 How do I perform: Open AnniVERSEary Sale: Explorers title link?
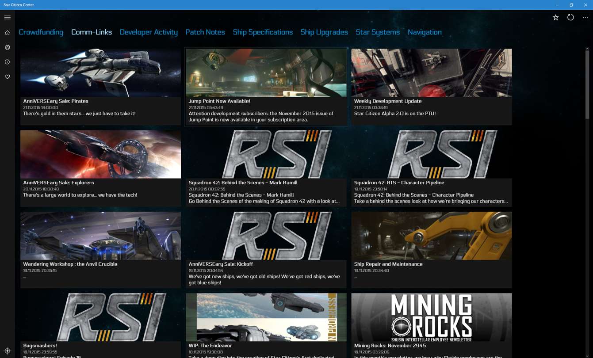(x=58, y=183)
